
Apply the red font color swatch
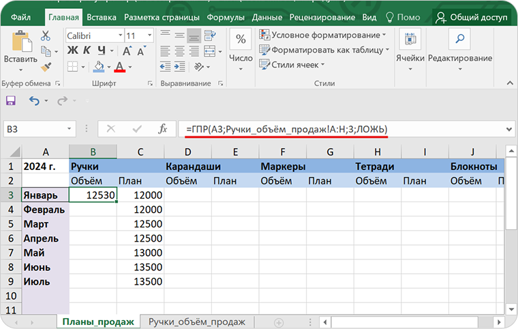click(x=120, y=67)
